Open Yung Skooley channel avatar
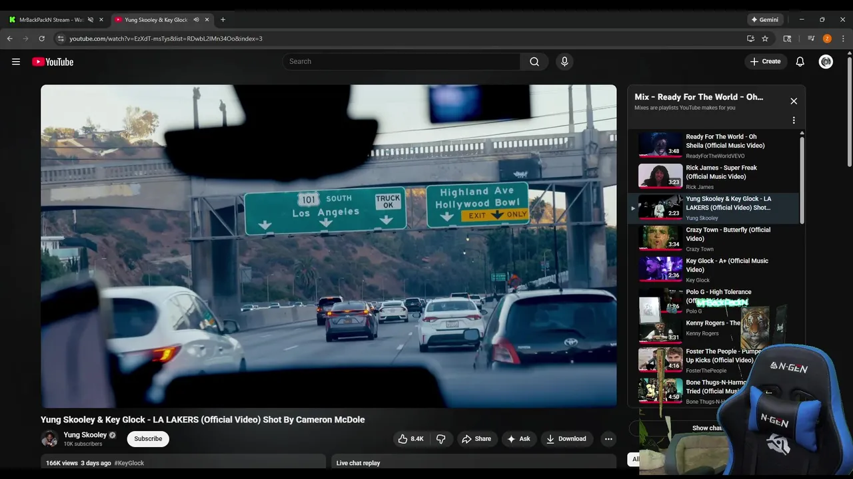The height and width of the screenshot is (479, 853). (x=49, y=439)
